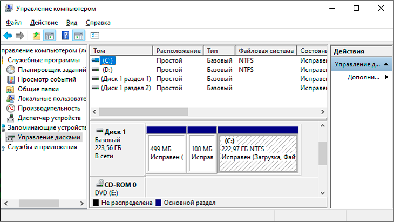Select Служебные программы tree node
This screenshot has height=222, width=394.
coord(44,60)
